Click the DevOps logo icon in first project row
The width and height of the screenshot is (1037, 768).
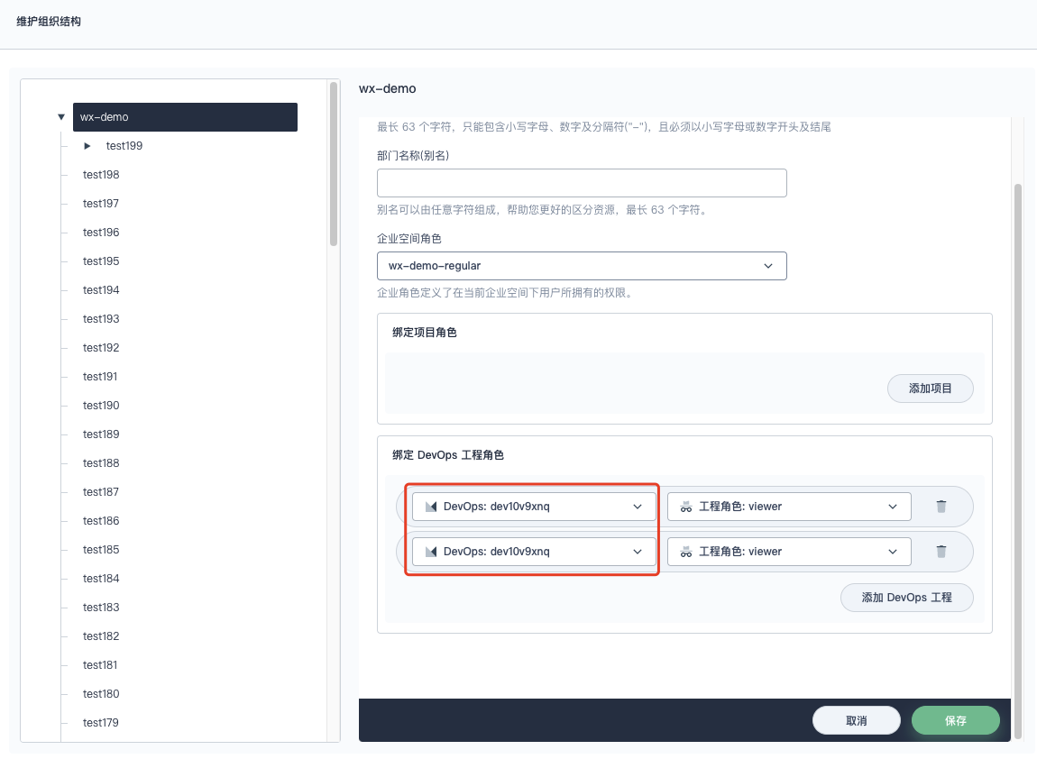(432, 506)
